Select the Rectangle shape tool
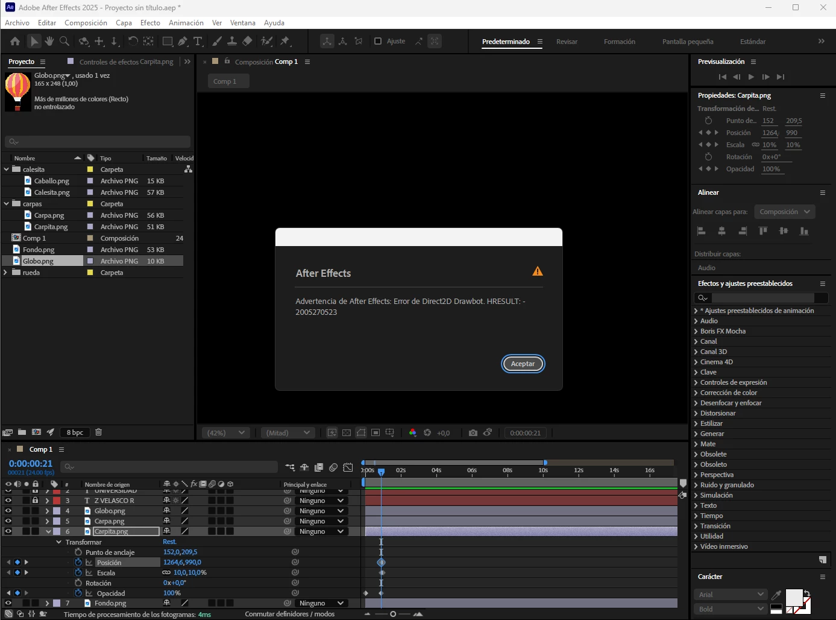 coord(168,41)
